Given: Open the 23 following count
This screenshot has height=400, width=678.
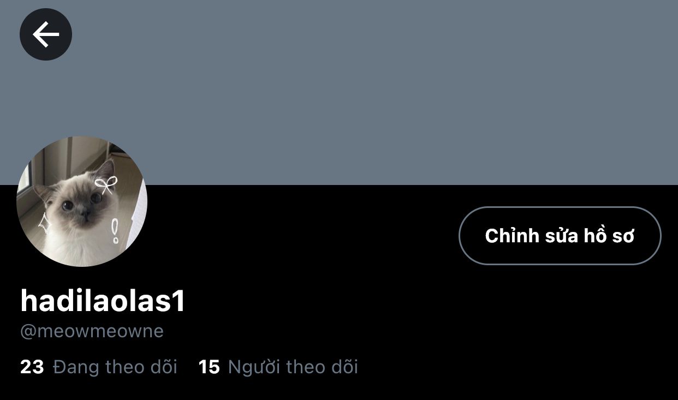Looking at the screenshot, I should tap(32, 367).
